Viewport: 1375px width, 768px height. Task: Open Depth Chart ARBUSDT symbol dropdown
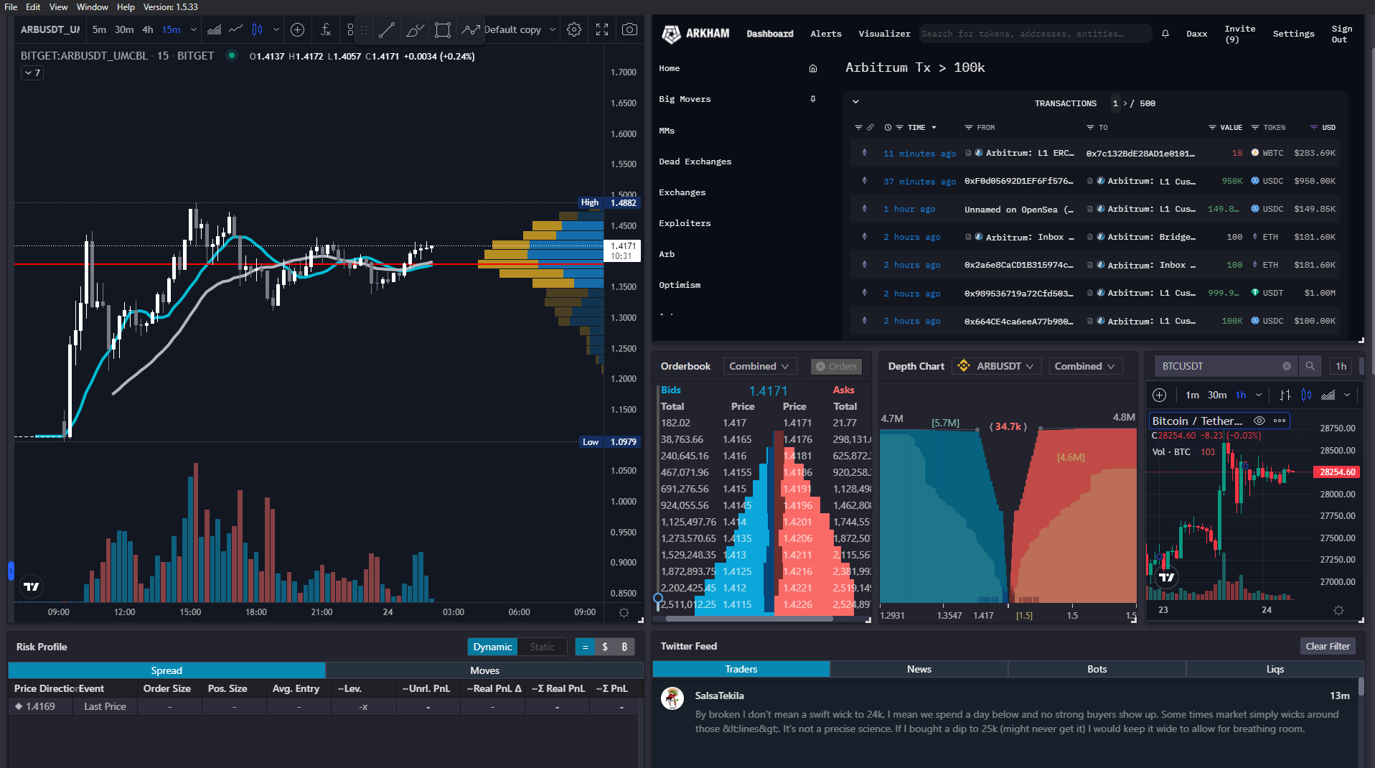[997, 366]
